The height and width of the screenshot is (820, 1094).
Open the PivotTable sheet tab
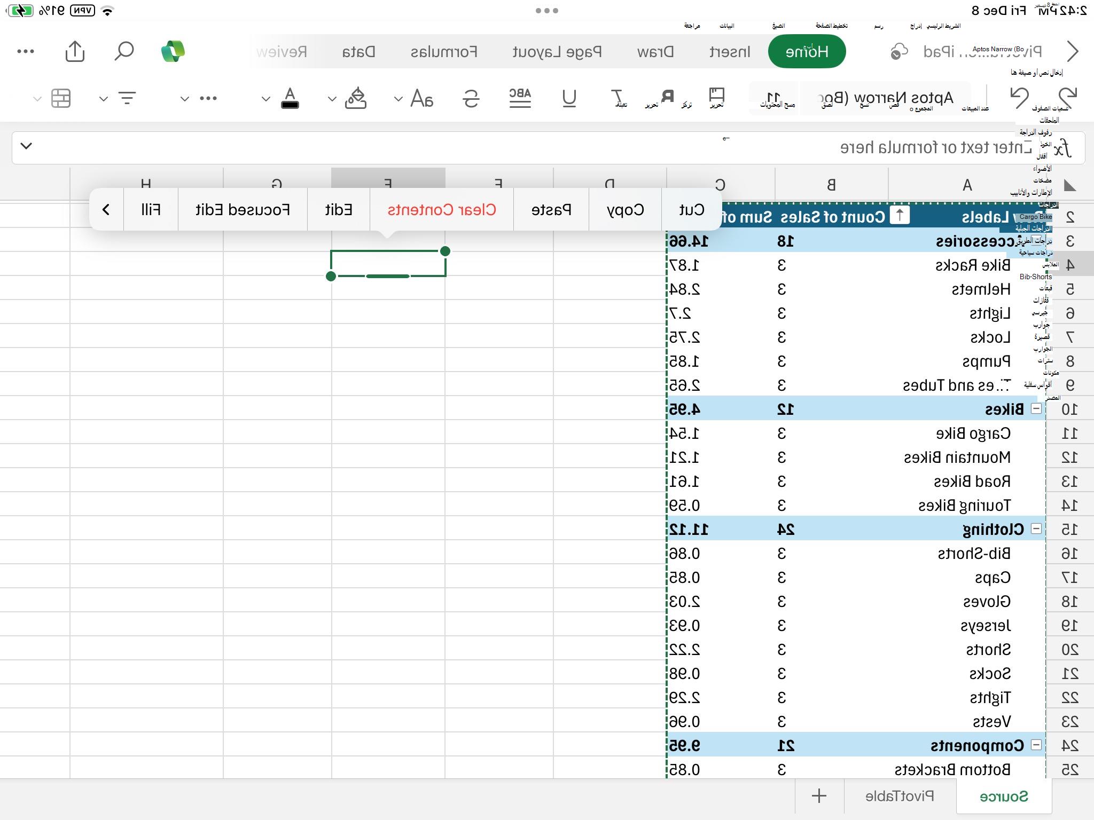click(900, 796)
